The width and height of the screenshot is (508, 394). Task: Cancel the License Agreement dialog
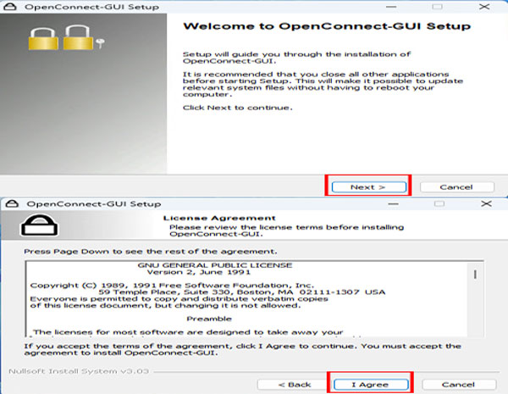click(456, 384)
